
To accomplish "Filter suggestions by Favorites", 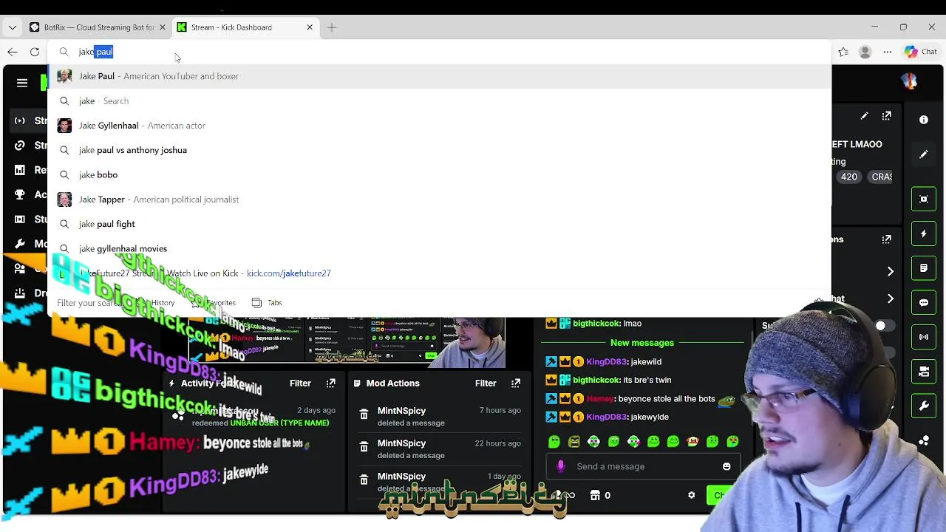I will (214, 303).
